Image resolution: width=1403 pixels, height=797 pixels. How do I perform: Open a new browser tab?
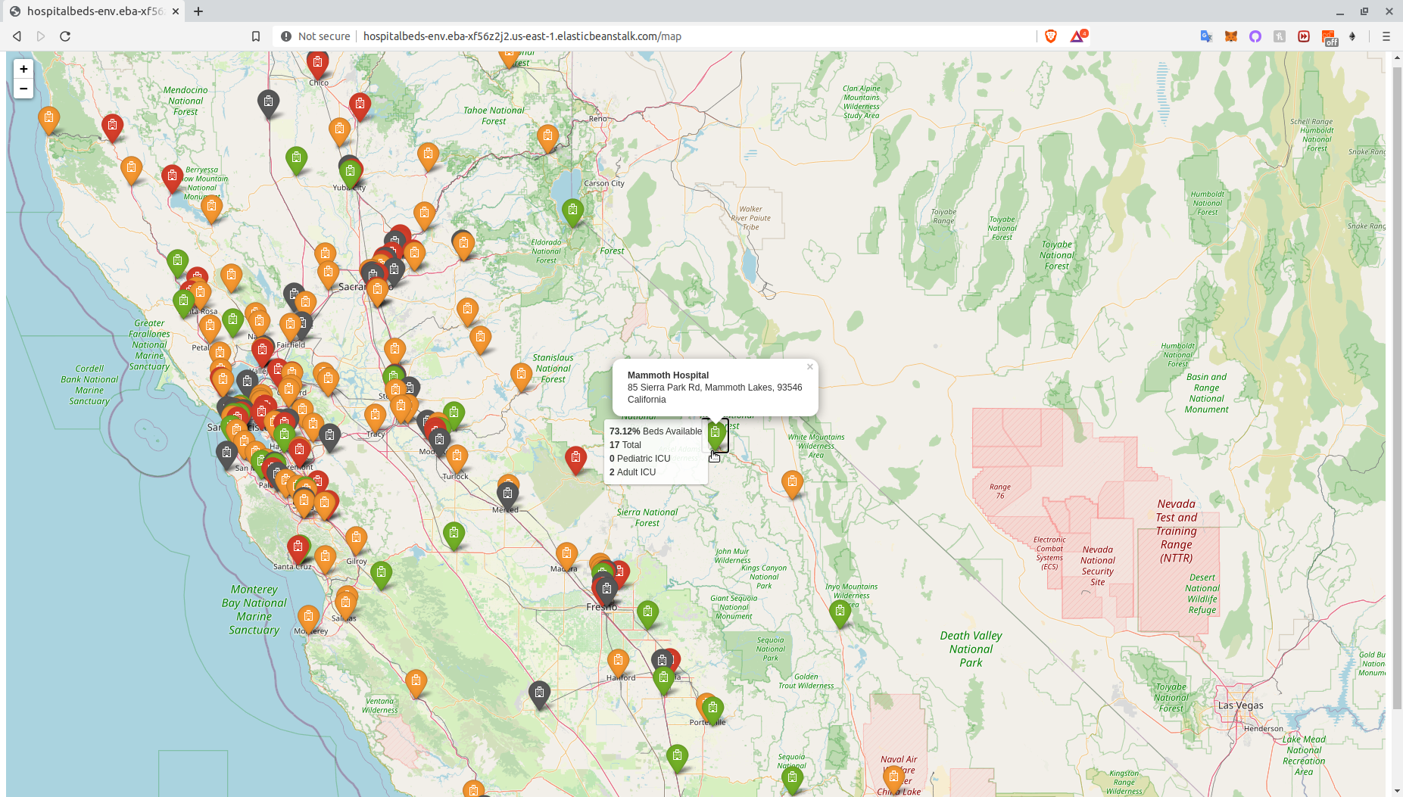[x=198, y=11]
